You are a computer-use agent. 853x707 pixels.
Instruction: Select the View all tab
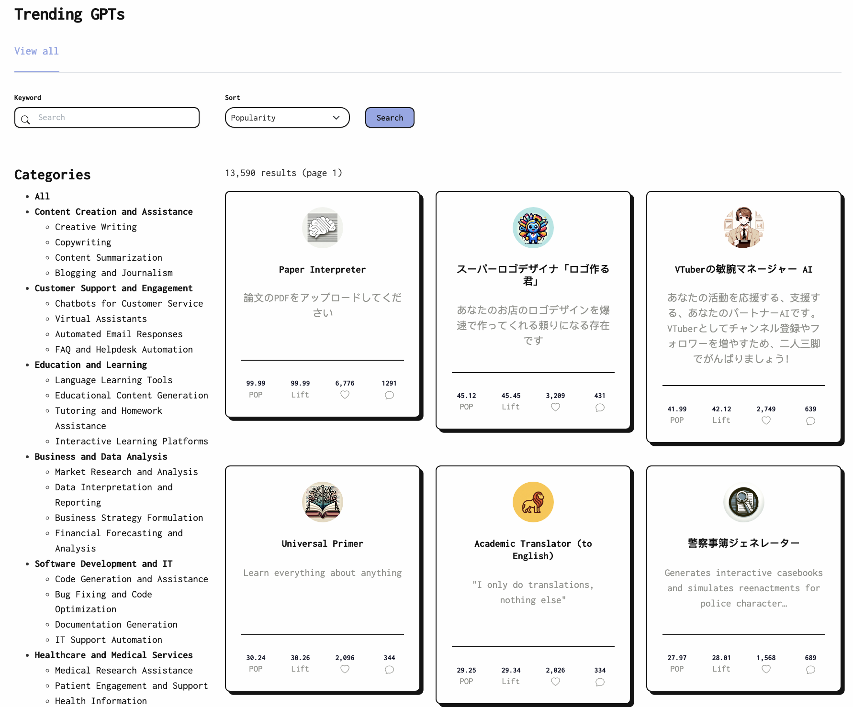36,51
